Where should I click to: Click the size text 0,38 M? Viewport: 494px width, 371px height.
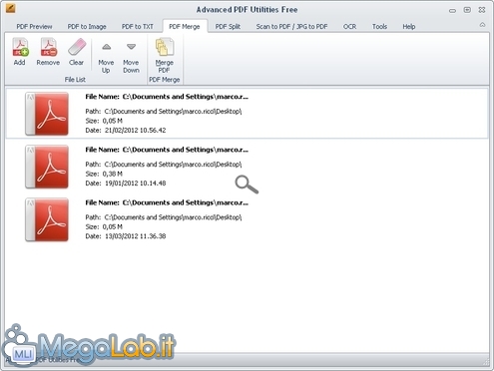[x=113, y=174]
